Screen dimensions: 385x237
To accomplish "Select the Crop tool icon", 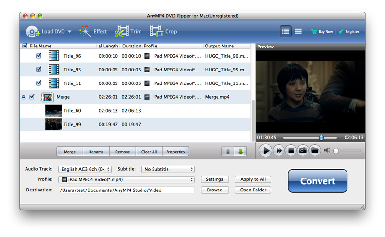I will pyautogui.click(x=156, y=32).
